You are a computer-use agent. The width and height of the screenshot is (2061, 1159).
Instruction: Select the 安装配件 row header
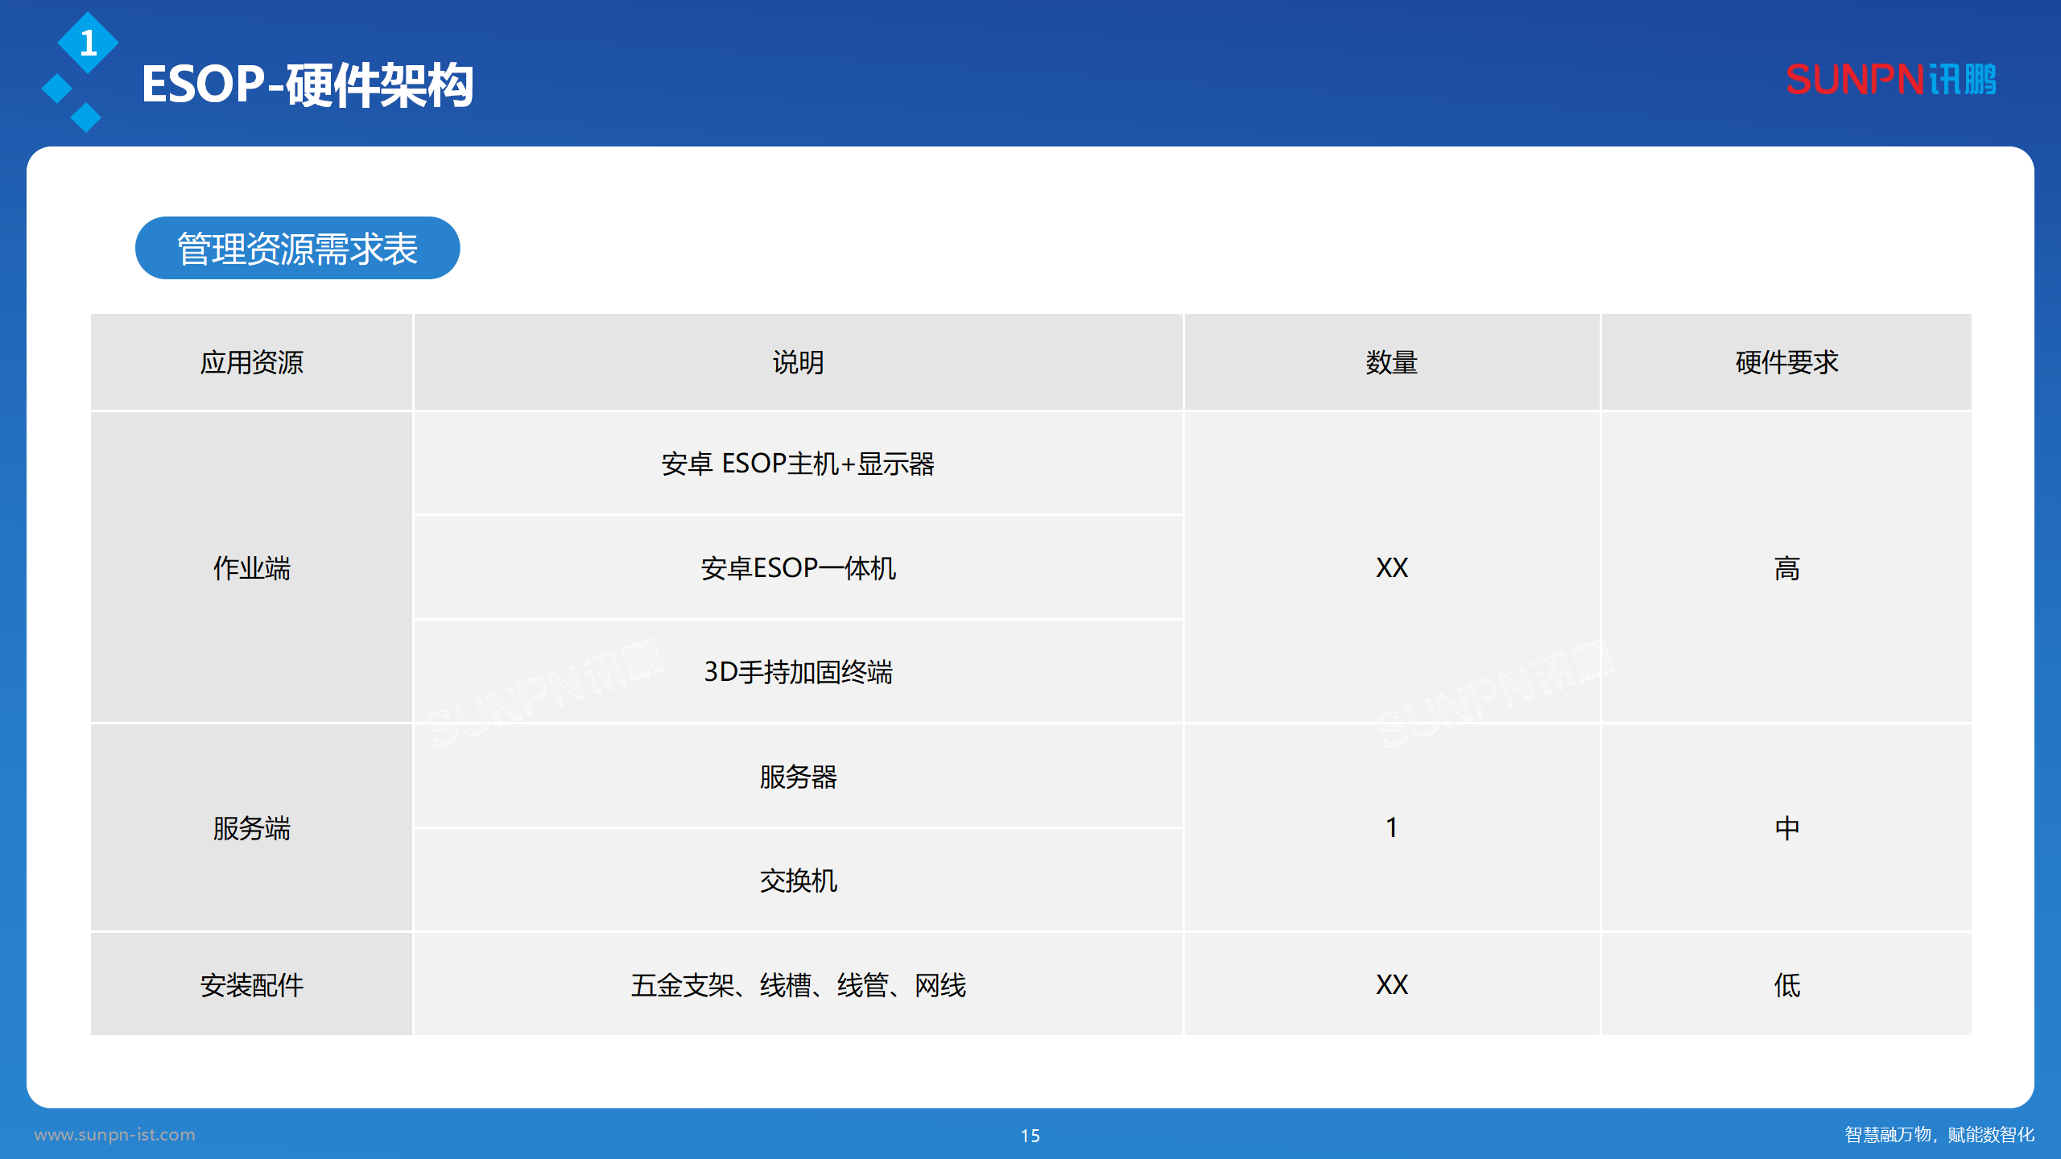pos(252,984)
